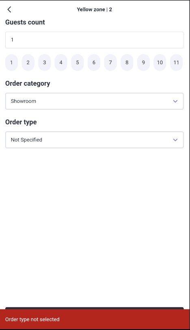
Task: Pick guest count chip 6
Action: tap(94, 63)
